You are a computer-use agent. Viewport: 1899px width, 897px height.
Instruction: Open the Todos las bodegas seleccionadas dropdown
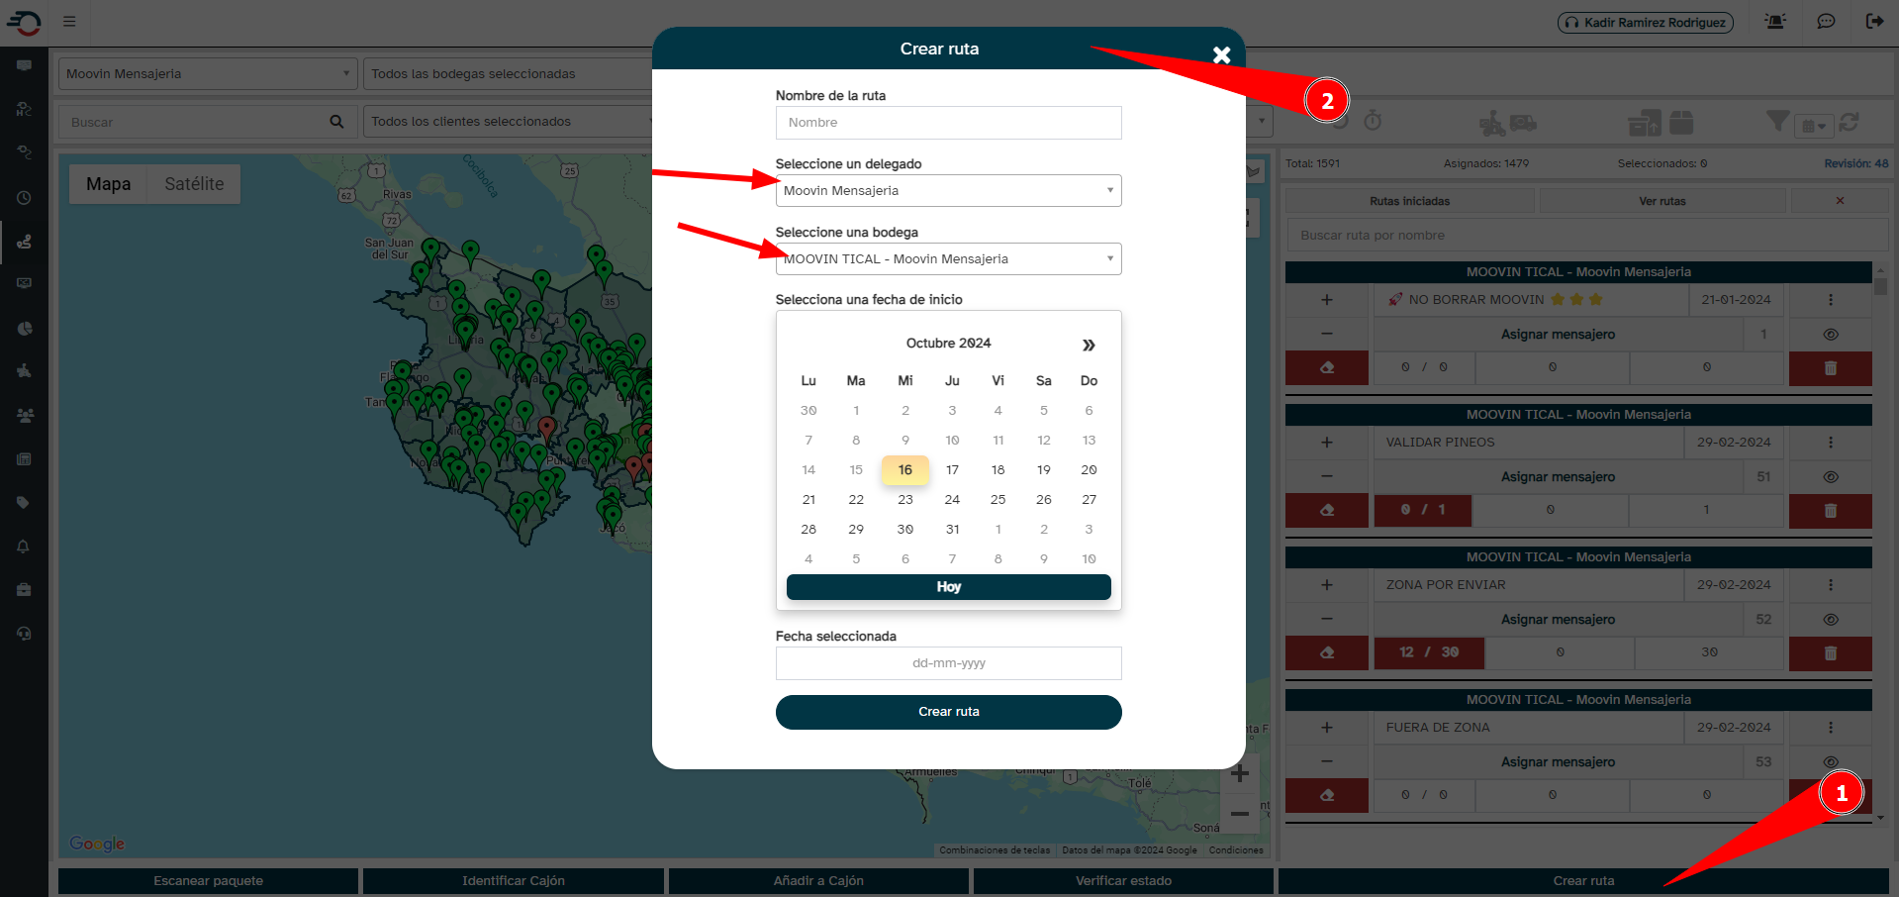(x=508, y=74)
